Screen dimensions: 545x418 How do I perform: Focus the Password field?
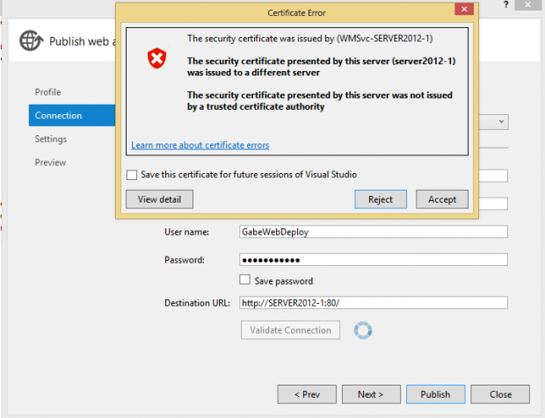tap(374, 260)
